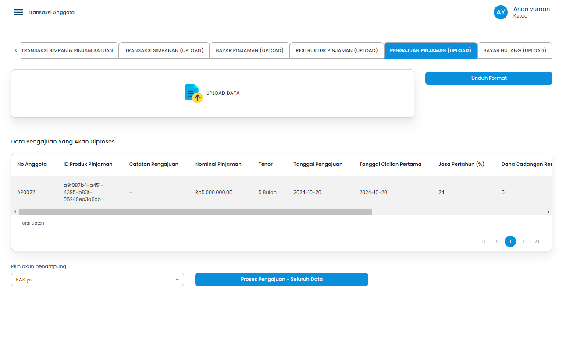
Task: Select page number 1 in pagination
Action: pos(510,241)
